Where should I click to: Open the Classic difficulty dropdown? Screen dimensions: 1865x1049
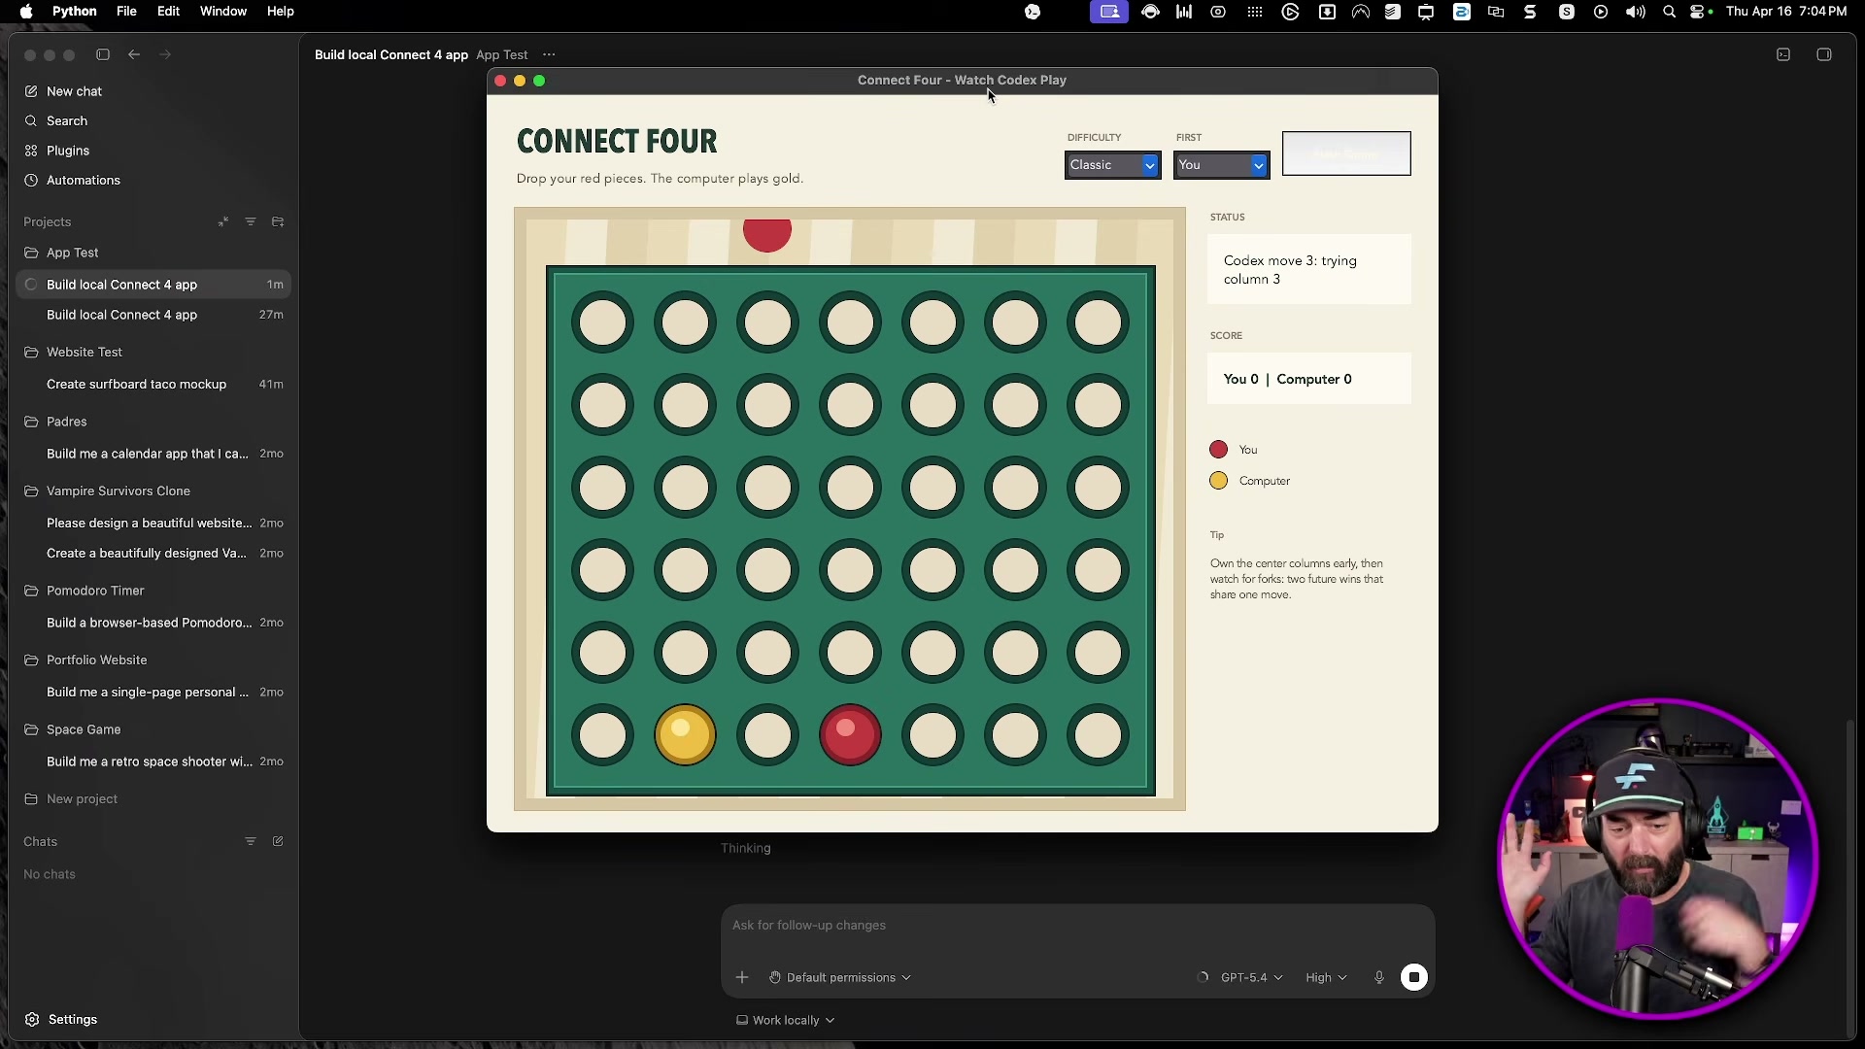pyautogui.click(x=1112, y=164)
